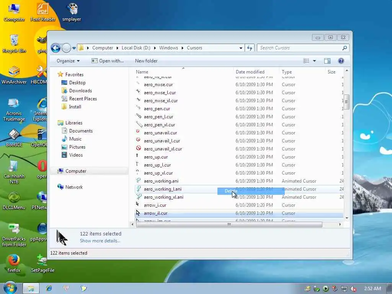Open the WinArchiver desktop icon
This screenshot has width=392, height=294.
pyautogui.click(x=14, y=75)
